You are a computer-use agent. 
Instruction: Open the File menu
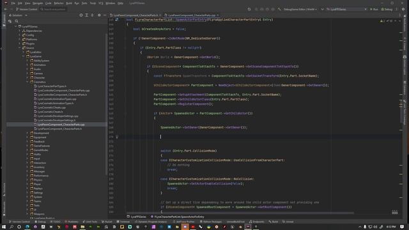coord(13,3)
